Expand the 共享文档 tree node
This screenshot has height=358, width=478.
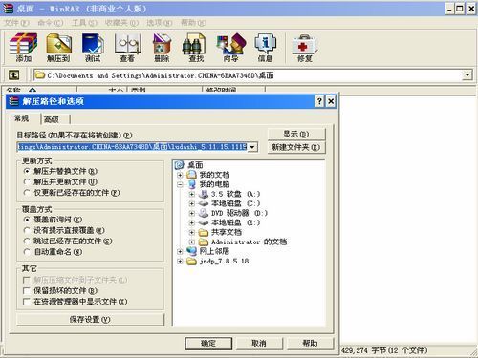tap(191, 232)
